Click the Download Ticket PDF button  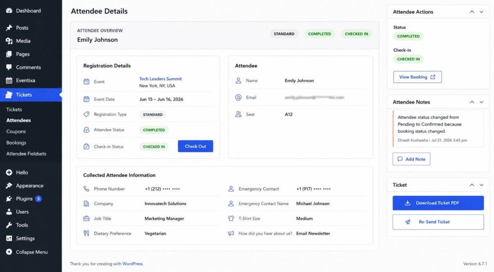coord(438,203)
